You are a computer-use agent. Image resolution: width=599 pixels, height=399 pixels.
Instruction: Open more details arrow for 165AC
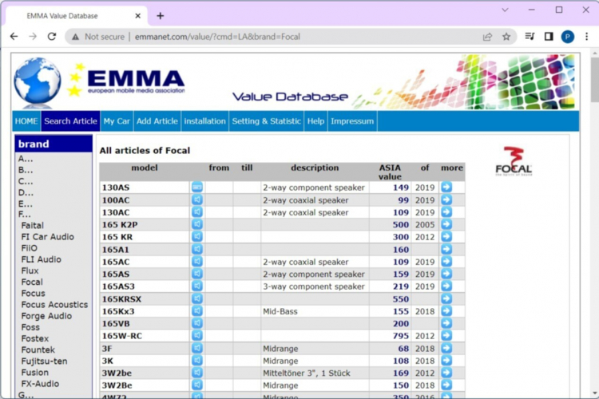click(x=446, y=262)
